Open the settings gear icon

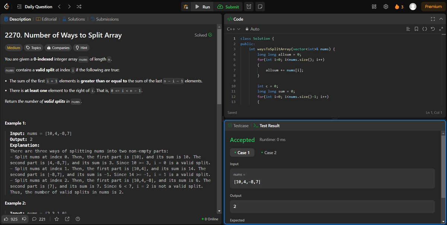click(386, 6)
